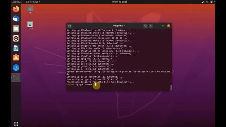This screenshot has height=127, width=226.
Task: Open the Files manager dock icon
Action: pos(16,29)
